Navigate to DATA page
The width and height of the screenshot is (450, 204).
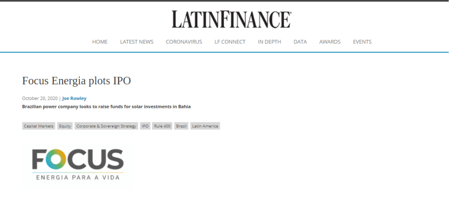[300, 42]
